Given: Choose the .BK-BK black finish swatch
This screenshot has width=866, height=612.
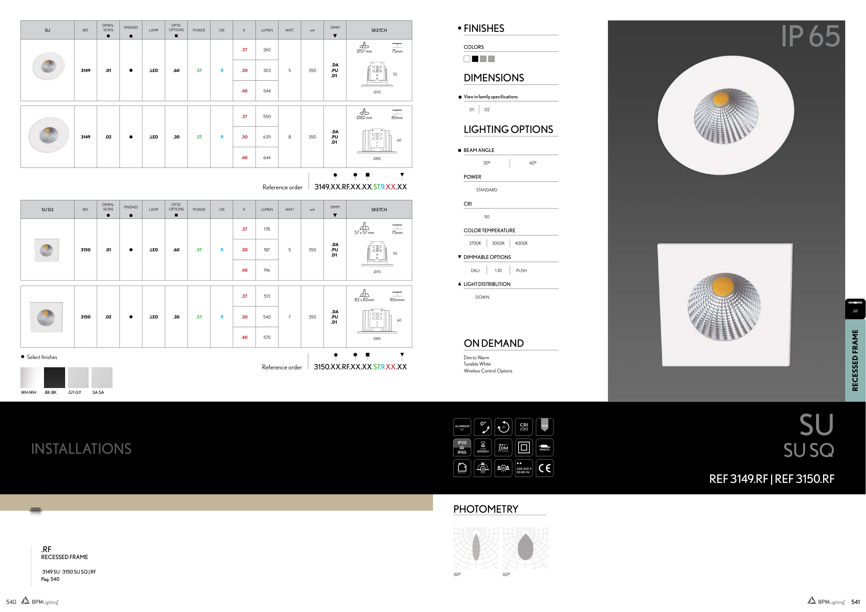Looking at the screenshot, I should (x=54, y=378).
